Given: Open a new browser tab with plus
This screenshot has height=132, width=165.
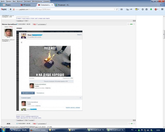Looking at the screenshot, I should pyautogui.click(x=161, y=5).
